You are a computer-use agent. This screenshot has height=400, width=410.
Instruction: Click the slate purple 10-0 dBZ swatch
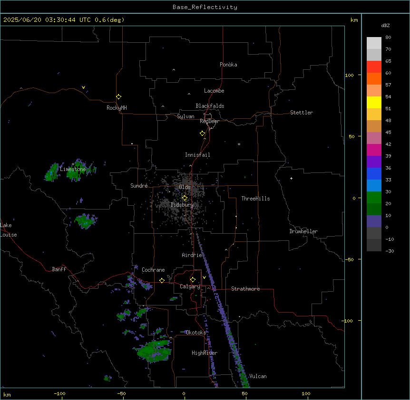pos(374,221)
